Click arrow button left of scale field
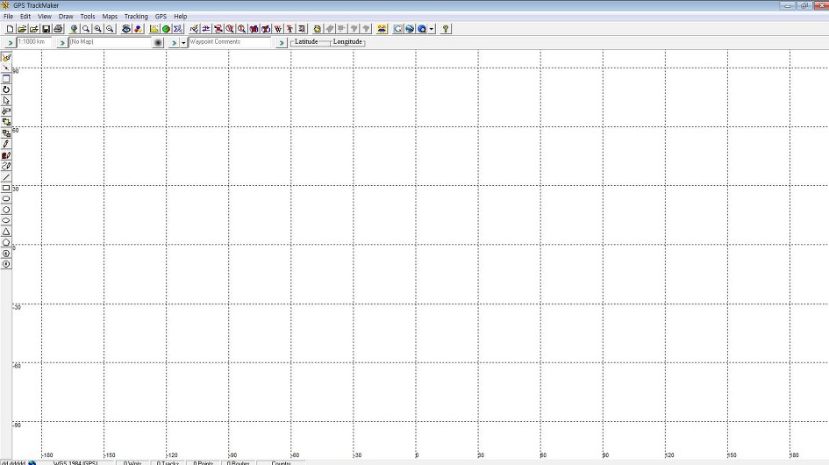Screen dimensions: 829x465 tap(10, 42)
